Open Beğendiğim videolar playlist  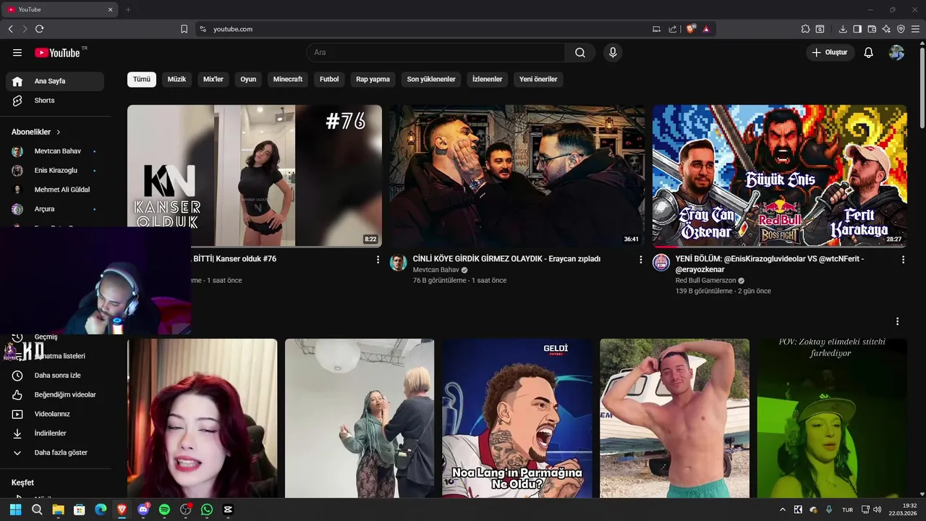[55, 395]
